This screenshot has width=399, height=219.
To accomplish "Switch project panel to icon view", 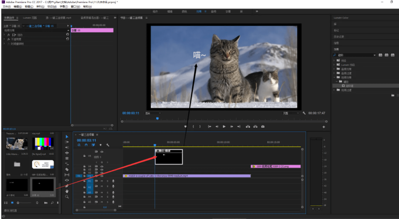I will tap(12, 203).
